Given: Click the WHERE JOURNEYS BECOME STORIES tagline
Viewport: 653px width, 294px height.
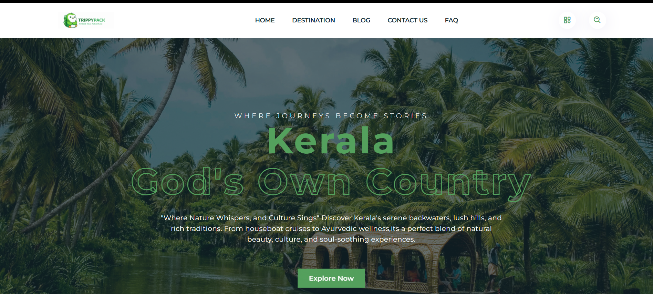Looking at the screenshot, I should click(x=331, y=116).
